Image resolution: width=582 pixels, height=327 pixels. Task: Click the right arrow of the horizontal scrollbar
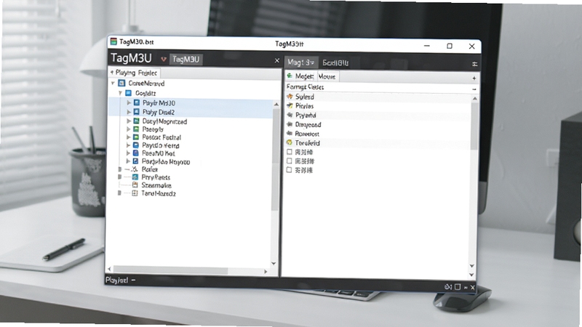click(x=266, y=271)
